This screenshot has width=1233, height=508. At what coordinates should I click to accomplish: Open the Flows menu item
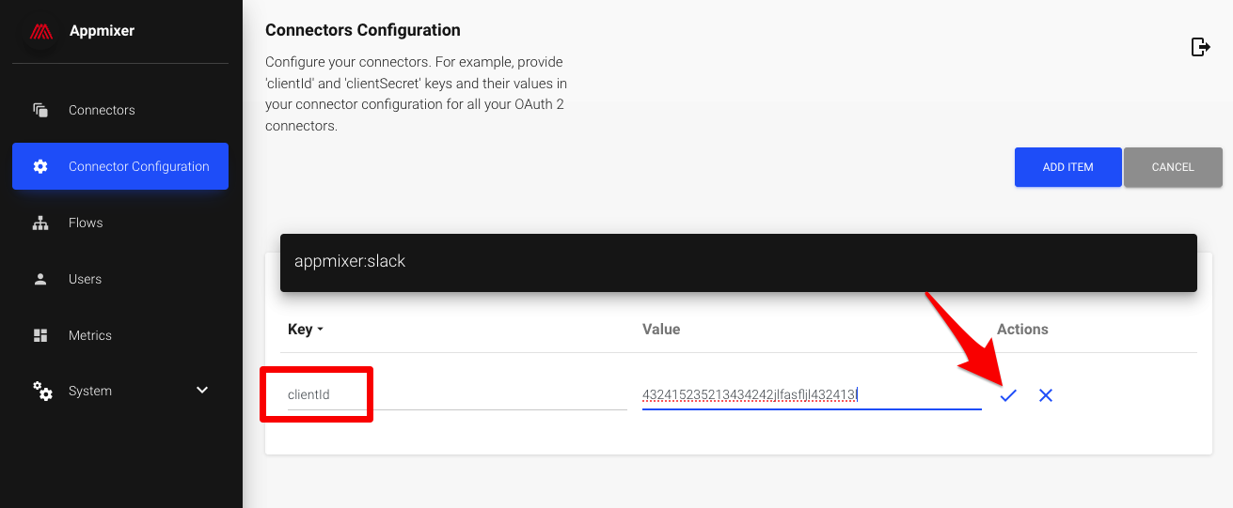pos(86,223)
